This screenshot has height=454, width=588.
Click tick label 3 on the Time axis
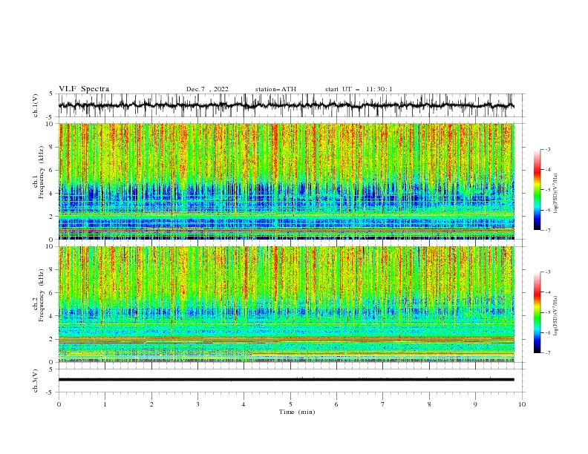point(197,404)
